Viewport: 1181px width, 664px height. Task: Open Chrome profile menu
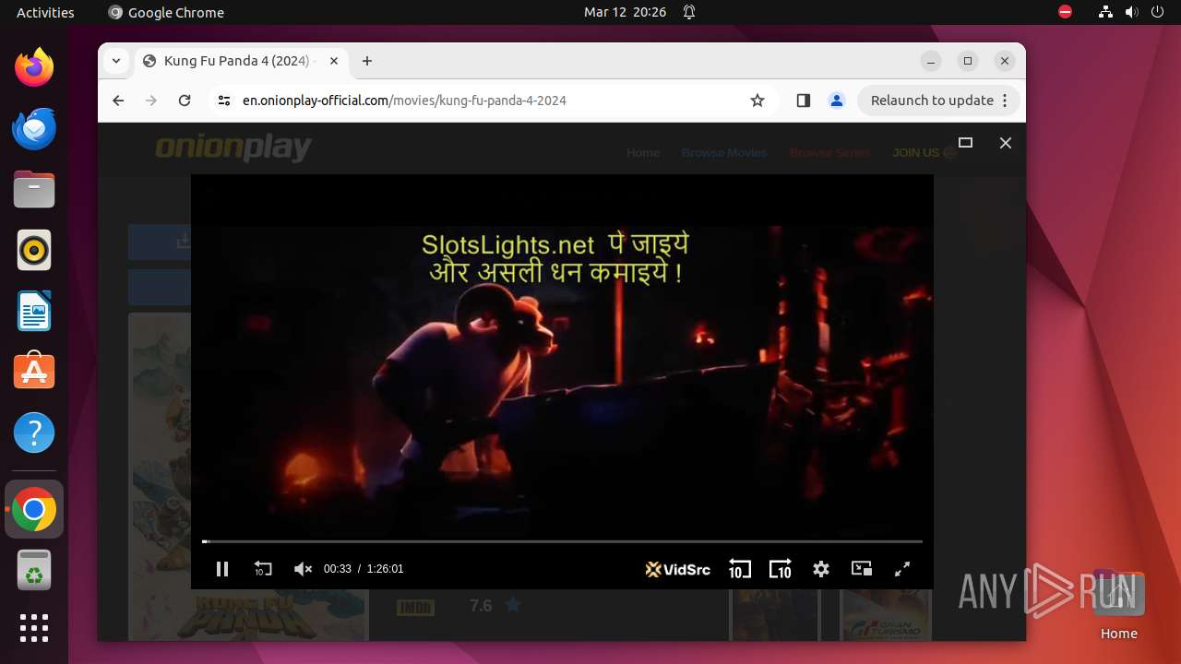(837, 101)
